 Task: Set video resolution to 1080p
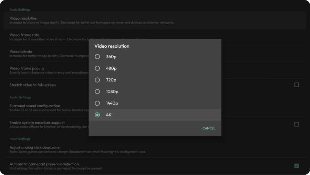click(x=97, y=92)
